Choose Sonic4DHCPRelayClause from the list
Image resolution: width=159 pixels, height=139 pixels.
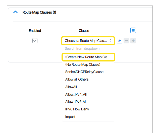pyautogui.click(x=84, y=72)
